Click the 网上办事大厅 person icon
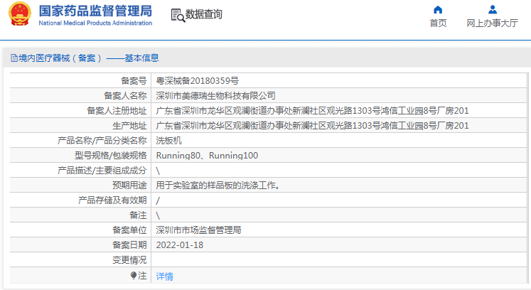Image resolution: width=531 pixels, height=290 pixels. 492,9
